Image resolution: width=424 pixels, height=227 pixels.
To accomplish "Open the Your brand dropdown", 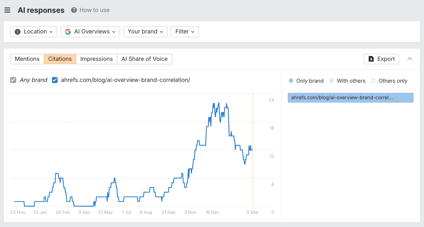I will [x=145, y=32].
